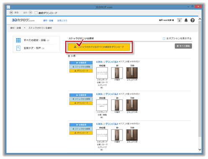Viewport: 208px width, 159px height.
Task: Select brown door thumbnail in first product
Action: point(132,73)
